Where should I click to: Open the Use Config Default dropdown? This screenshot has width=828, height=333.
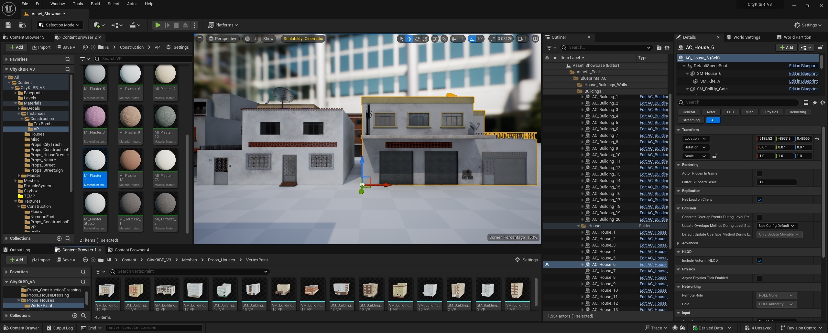coord(777,226)
